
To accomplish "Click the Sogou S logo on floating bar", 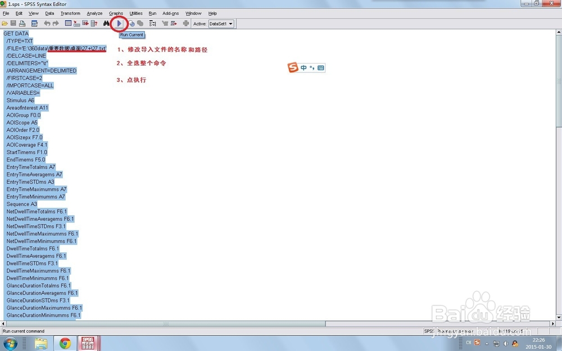I will [x=293, y=67].
